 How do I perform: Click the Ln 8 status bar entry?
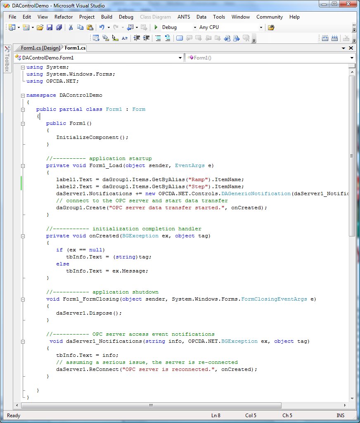[216, 416]
